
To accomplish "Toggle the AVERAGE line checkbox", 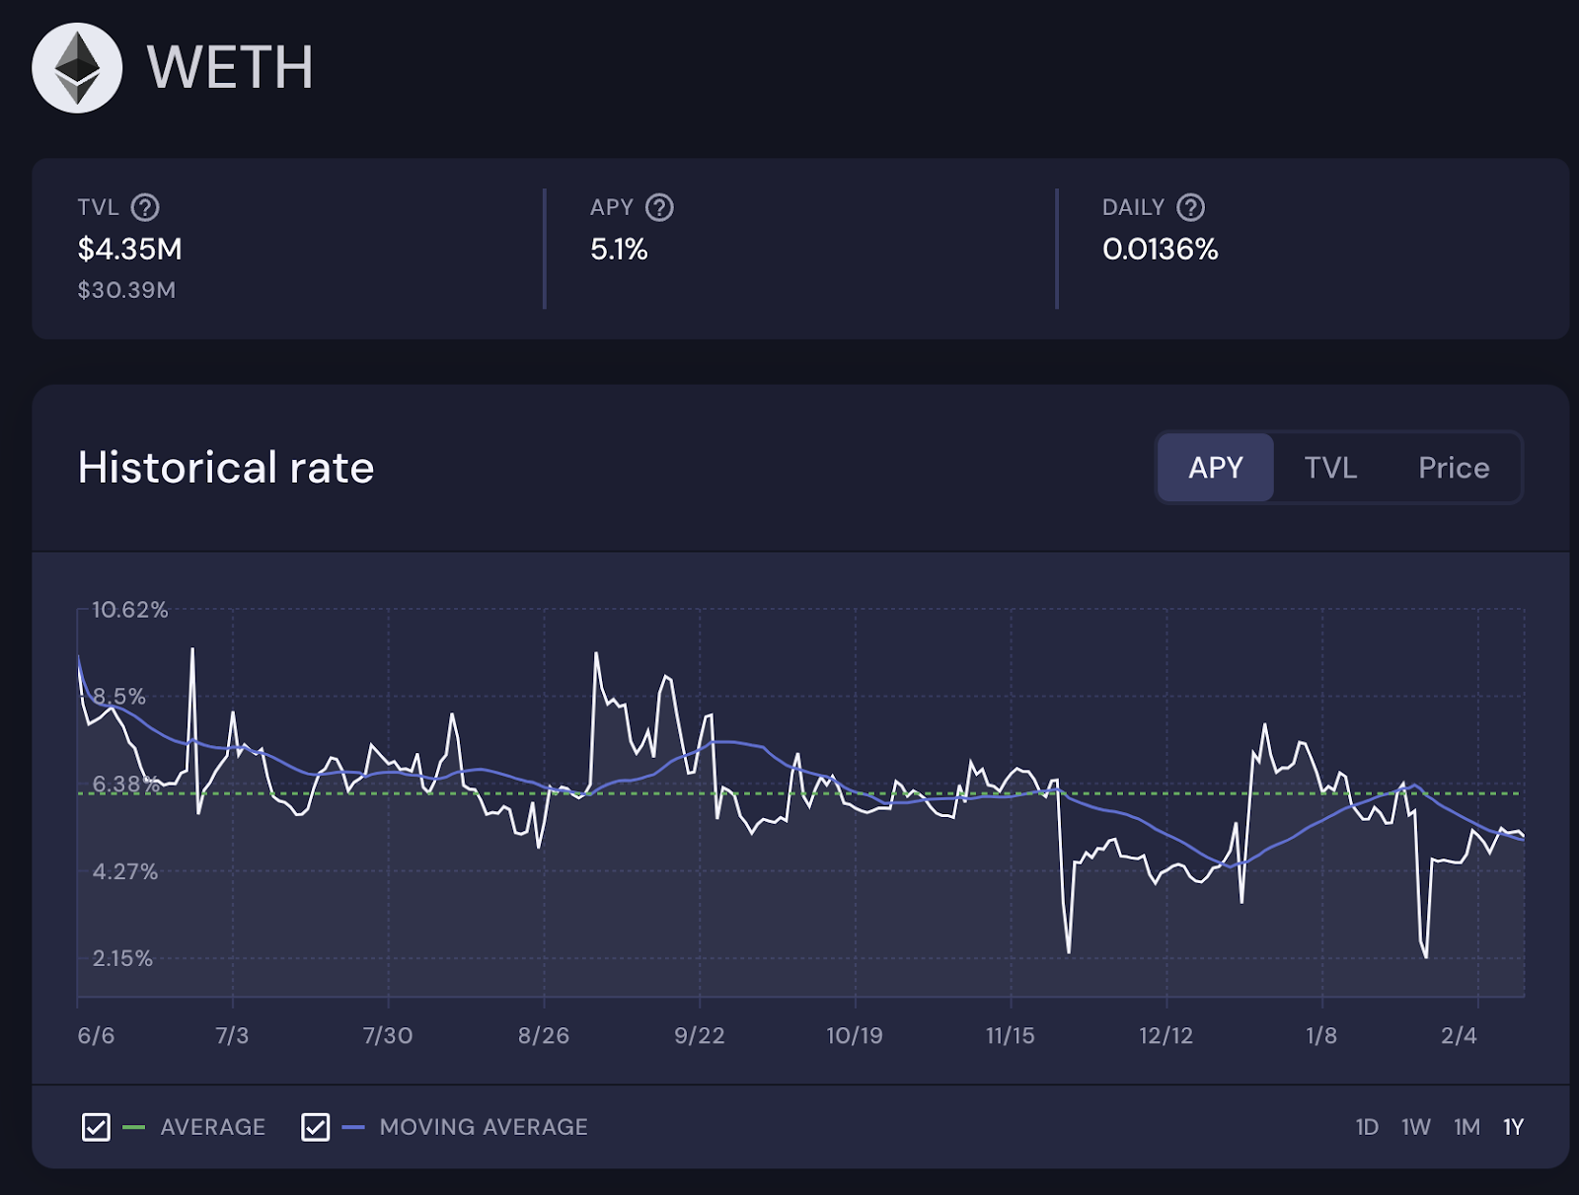I will pos(96,1127).
